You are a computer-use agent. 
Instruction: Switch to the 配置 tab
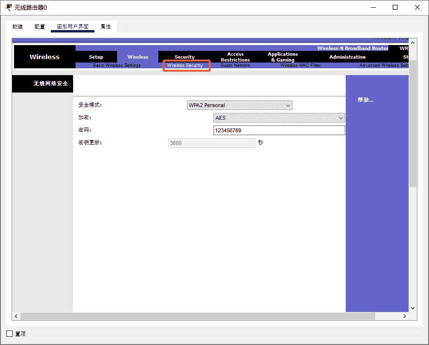click(x=40, y=27)
